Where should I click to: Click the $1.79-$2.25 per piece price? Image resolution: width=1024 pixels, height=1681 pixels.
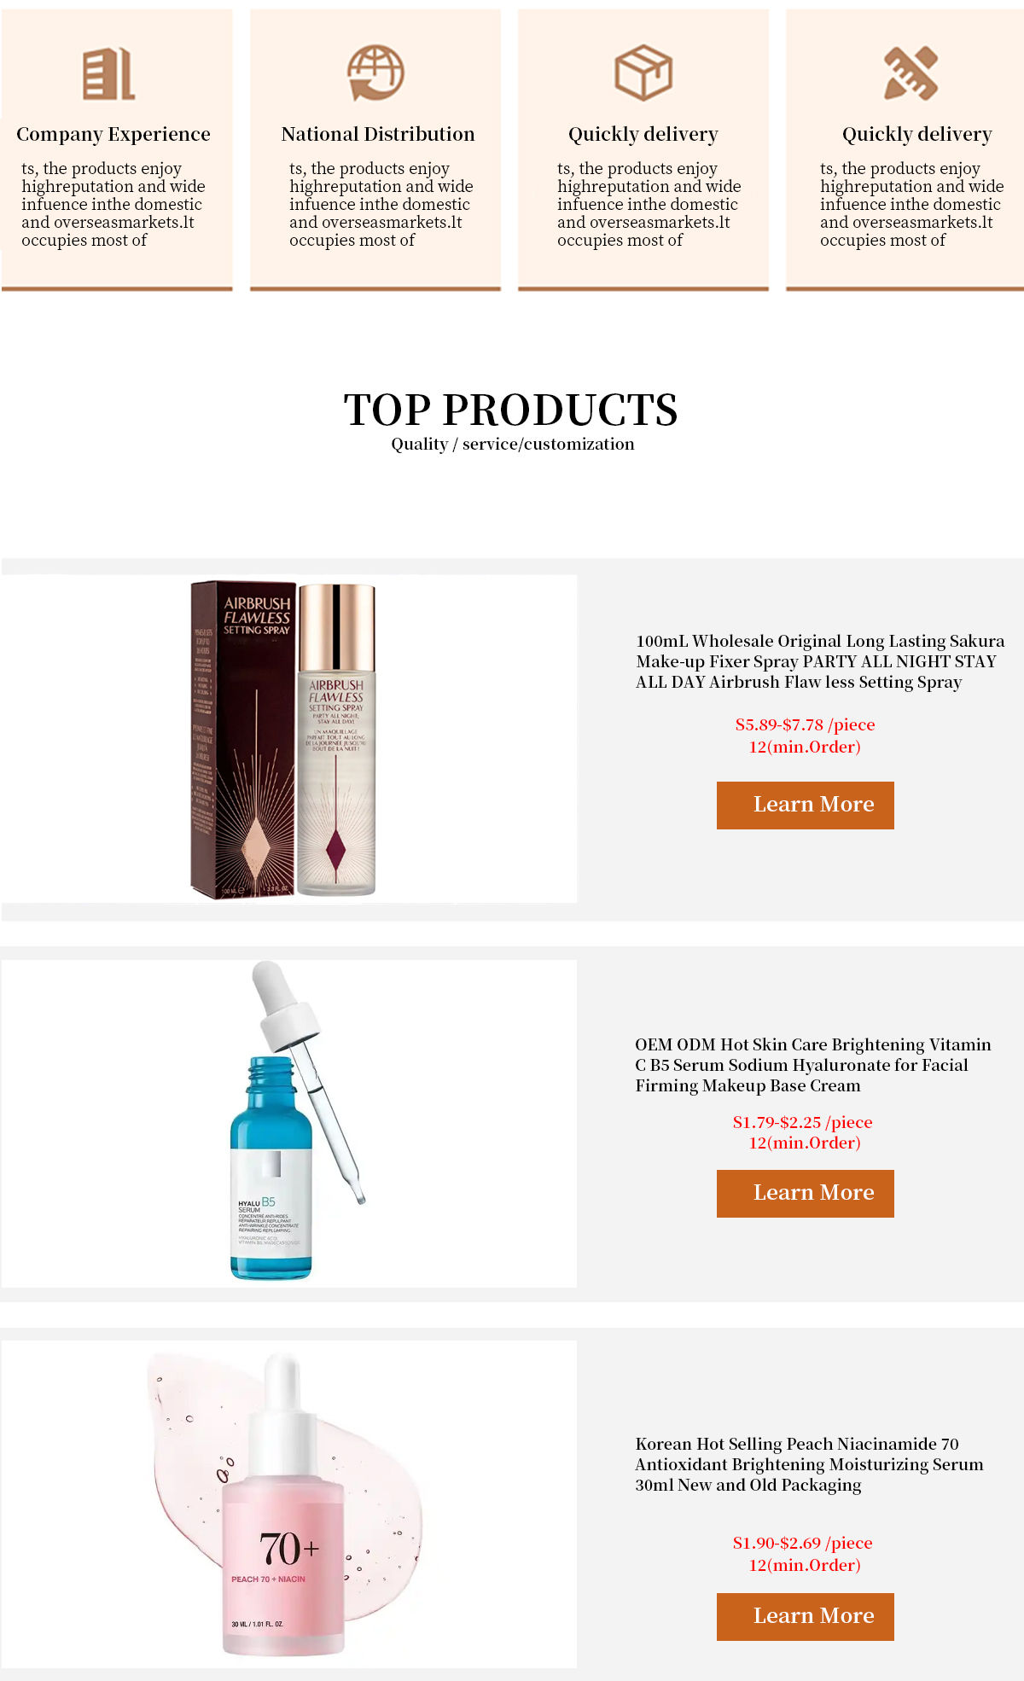point(803,1122)
